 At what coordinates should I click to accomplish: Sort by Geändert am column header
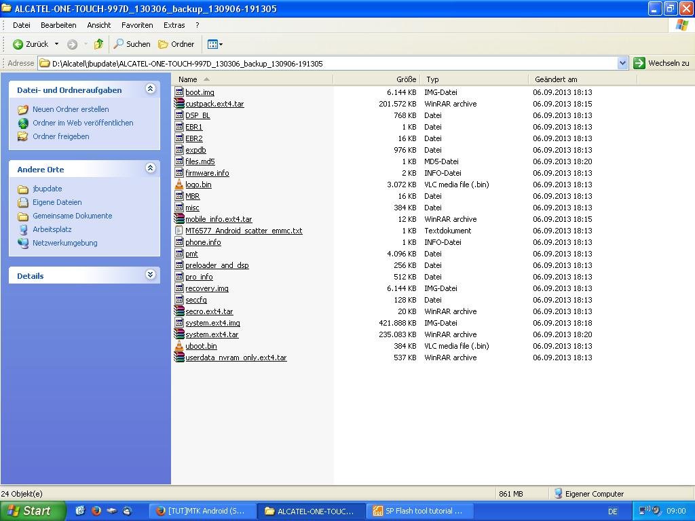[x=583, y=79]
